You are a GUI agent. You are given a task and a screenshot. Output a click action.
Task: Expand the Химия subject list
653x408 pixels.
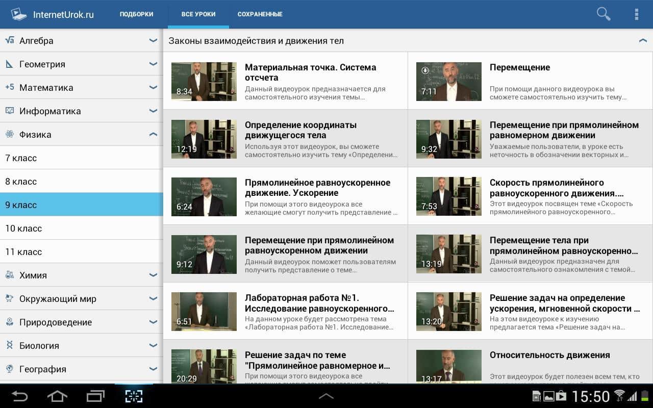click(153, 275)
